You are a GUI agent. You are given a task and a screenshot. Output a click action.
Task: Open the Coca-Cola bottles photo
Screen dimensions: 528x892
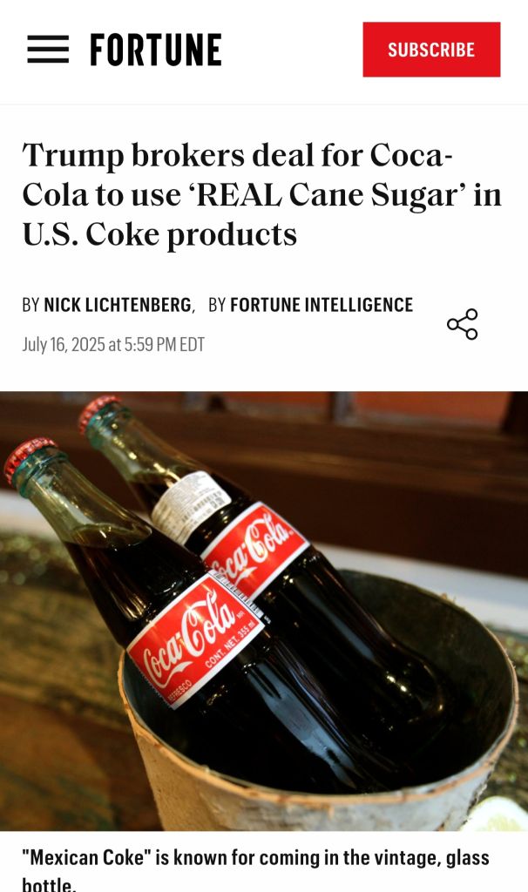pyautogui.click(x=264, y=611)
